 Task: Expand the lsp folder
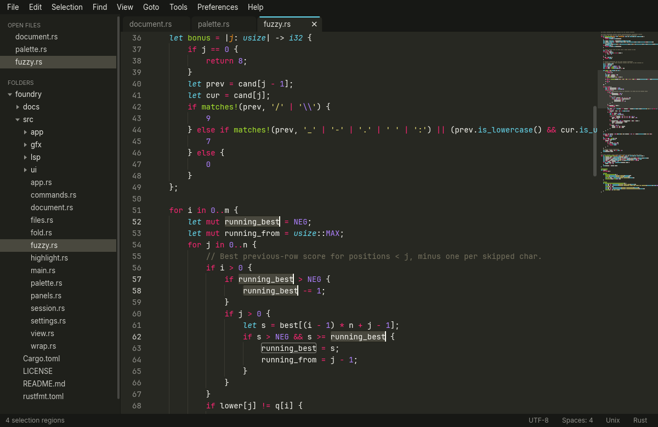click(25, 157)
